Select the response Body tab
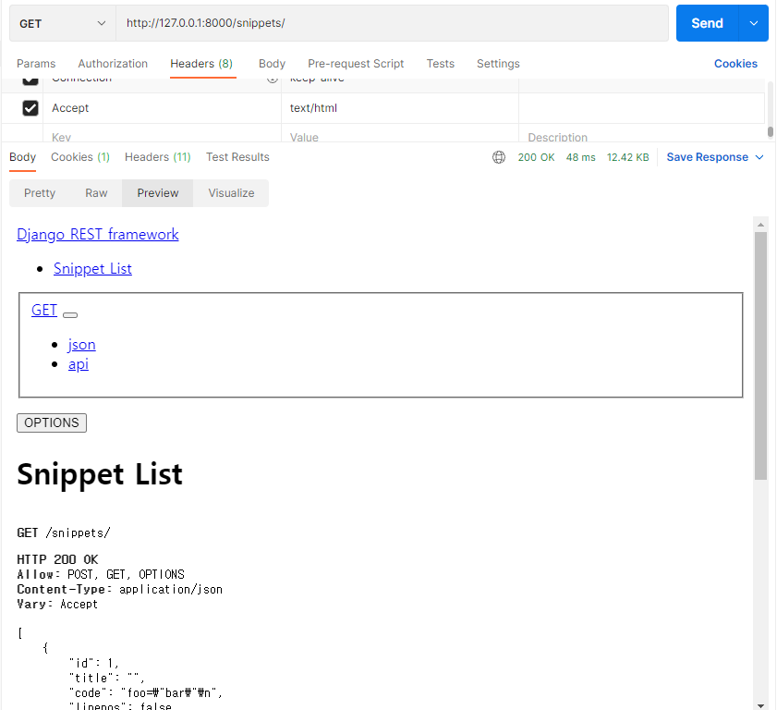The width and height of the screenshot is (777, 710). 23,157
